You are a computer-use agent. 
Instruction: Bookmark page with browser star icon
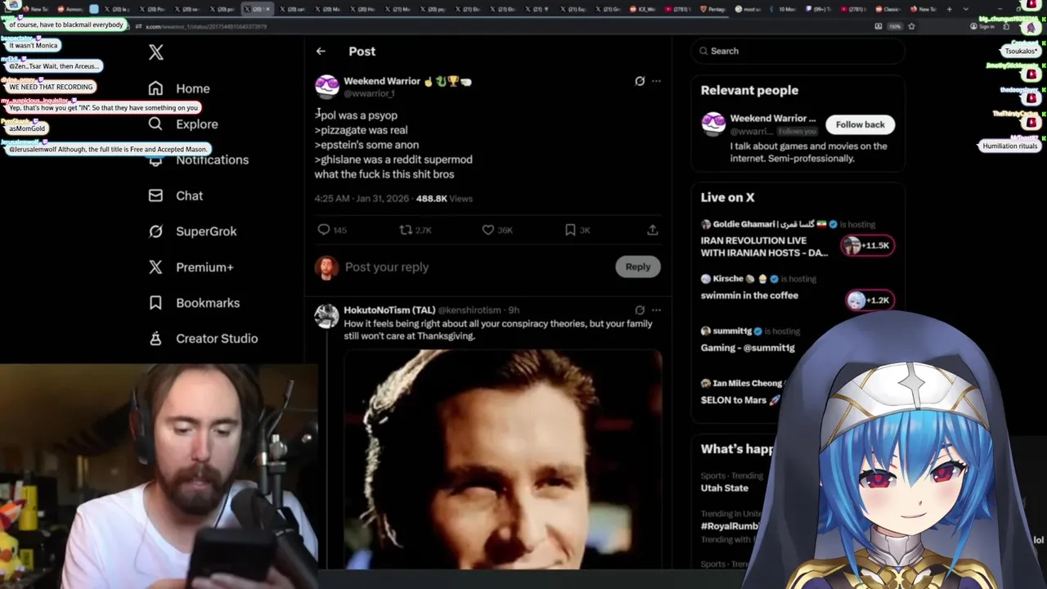(911, 26)
